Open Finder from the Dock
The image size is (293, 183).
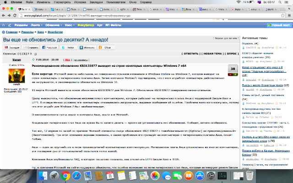point(43,176)
